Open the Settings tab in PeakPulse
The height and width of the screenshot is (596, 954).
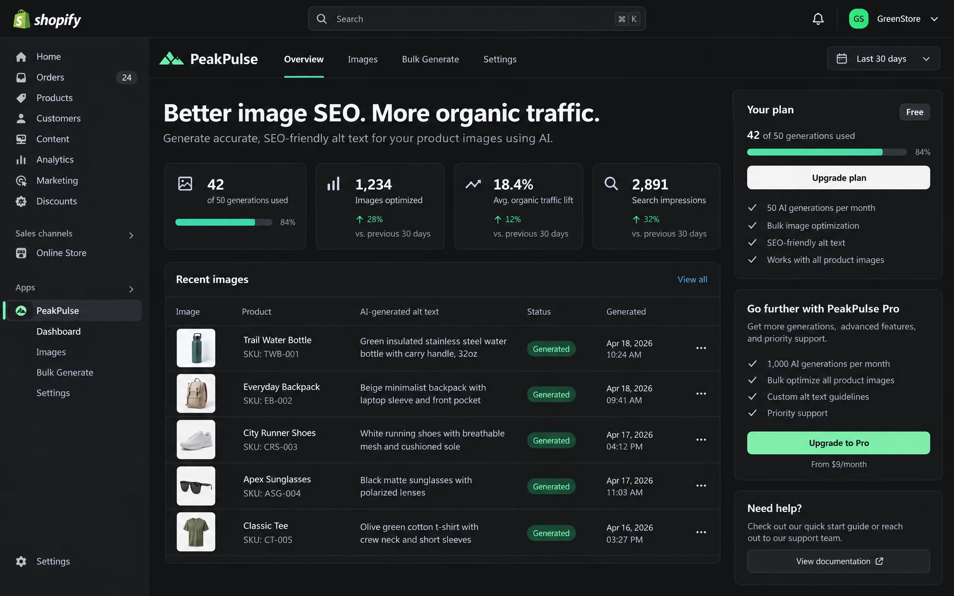point(500,59)
